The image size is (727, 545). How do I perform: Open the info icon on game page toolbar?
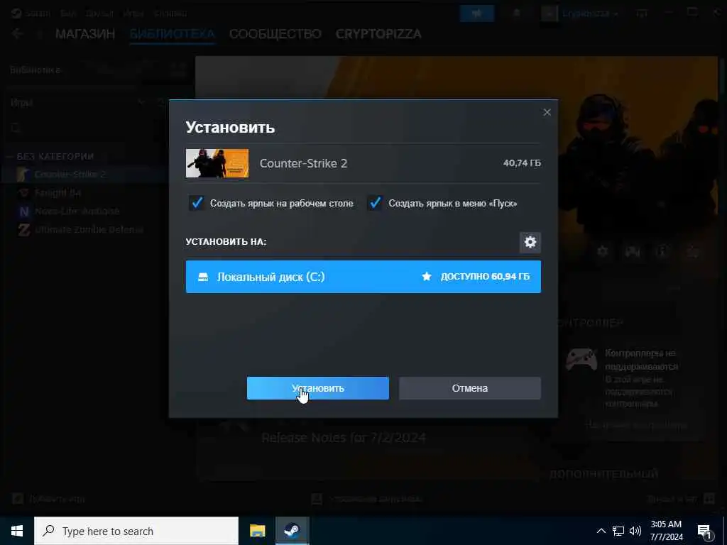[662, 252]
